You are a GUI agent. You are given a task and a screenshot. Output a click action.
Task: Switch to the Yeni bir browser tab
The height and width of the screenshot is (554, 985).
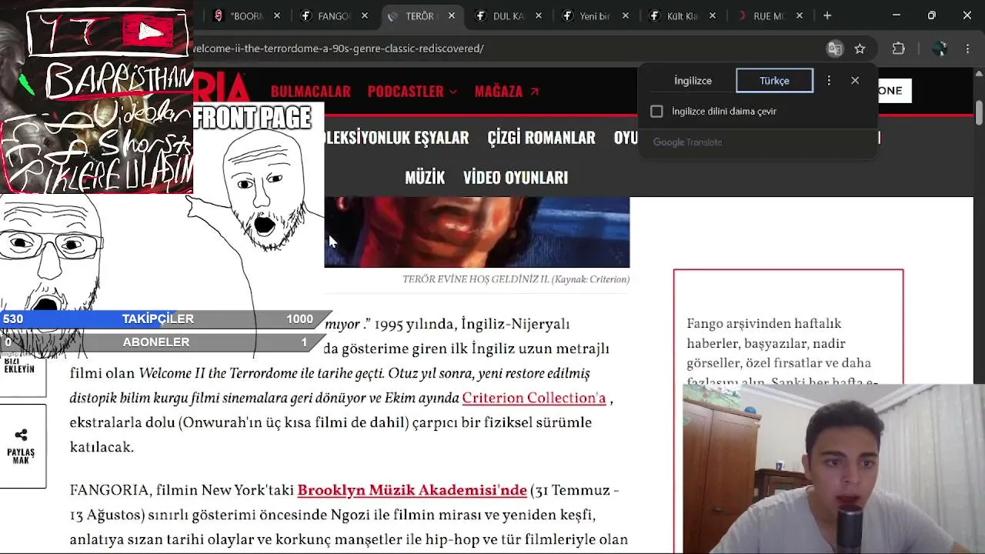(595, 15)
